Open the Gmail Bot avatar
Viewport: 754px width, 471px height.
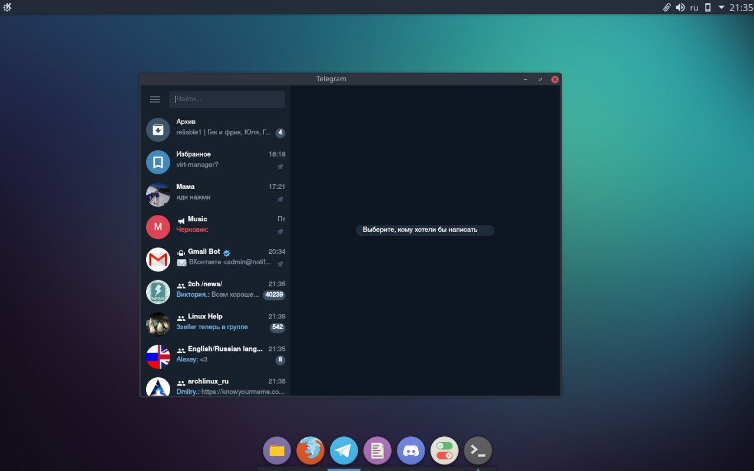[x=158, y=259]
